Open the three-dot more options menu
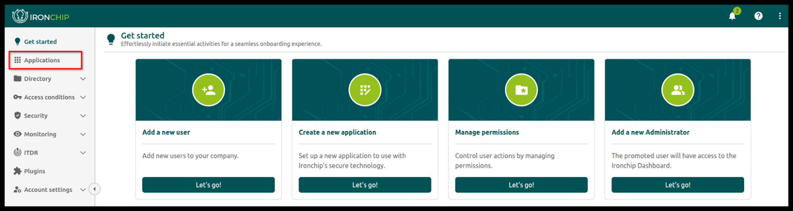The image size is (793, 211). tap(780, 16)
